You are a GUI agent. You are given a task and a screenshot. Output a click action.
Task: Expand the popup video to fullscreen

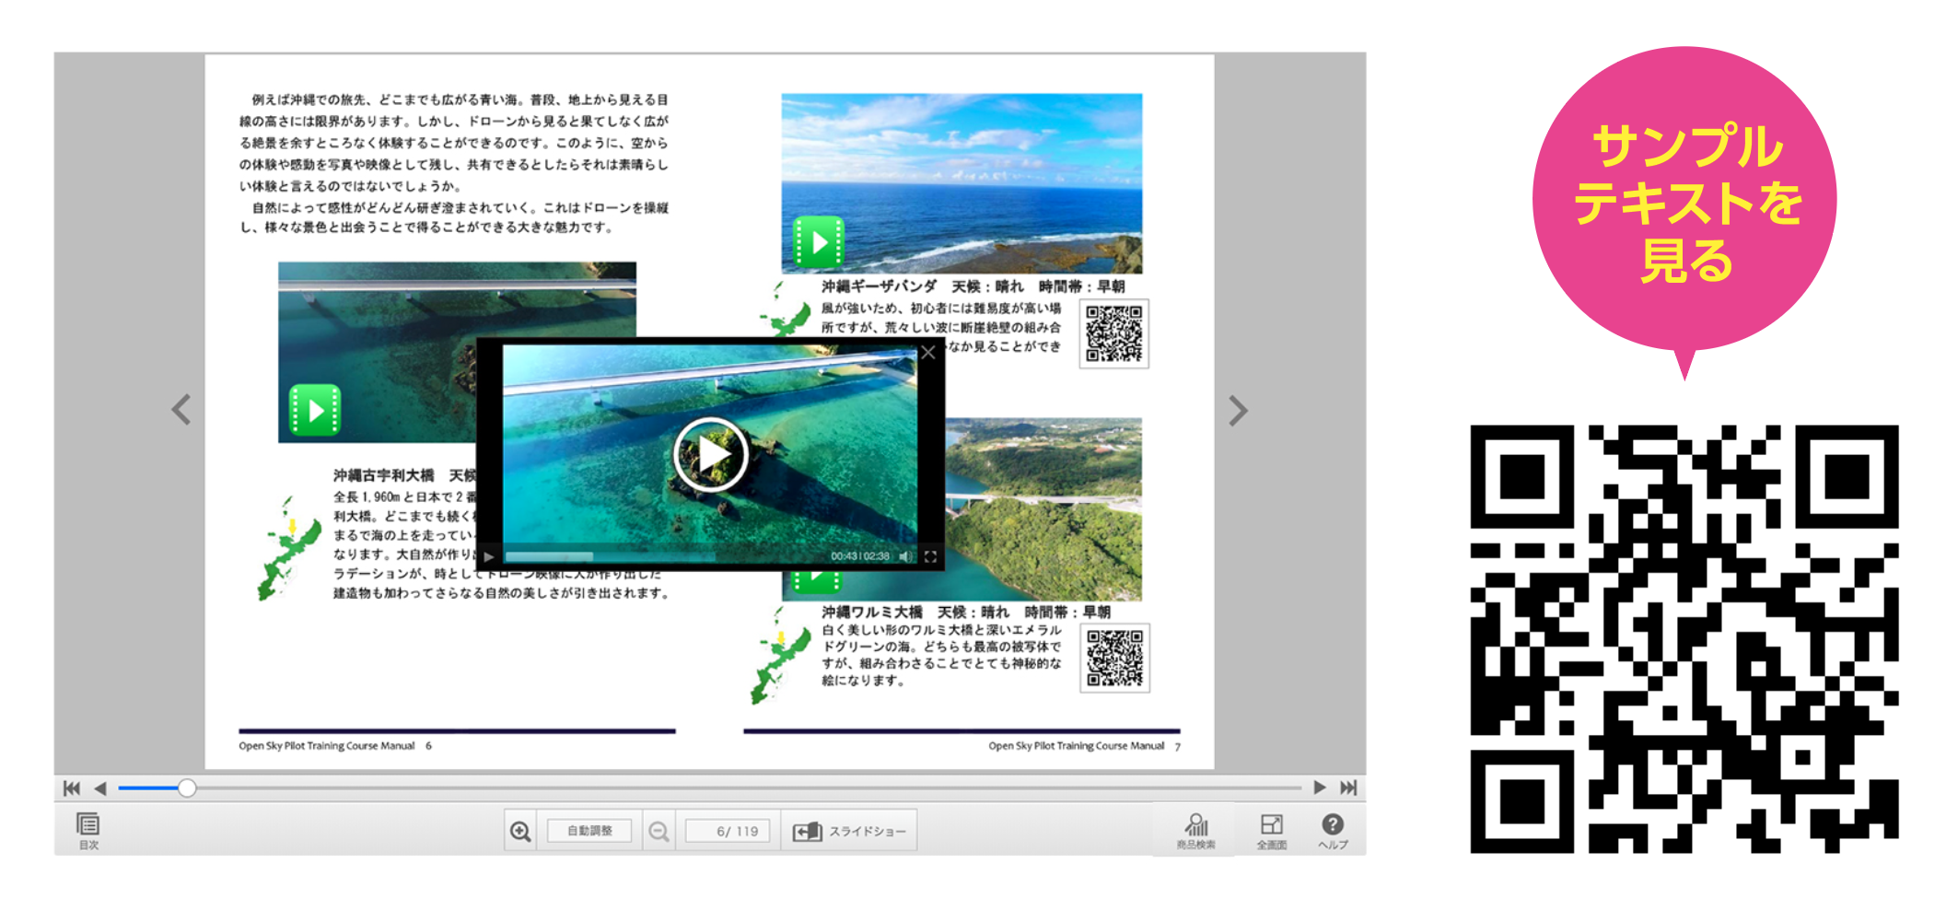tap(930, 556)
